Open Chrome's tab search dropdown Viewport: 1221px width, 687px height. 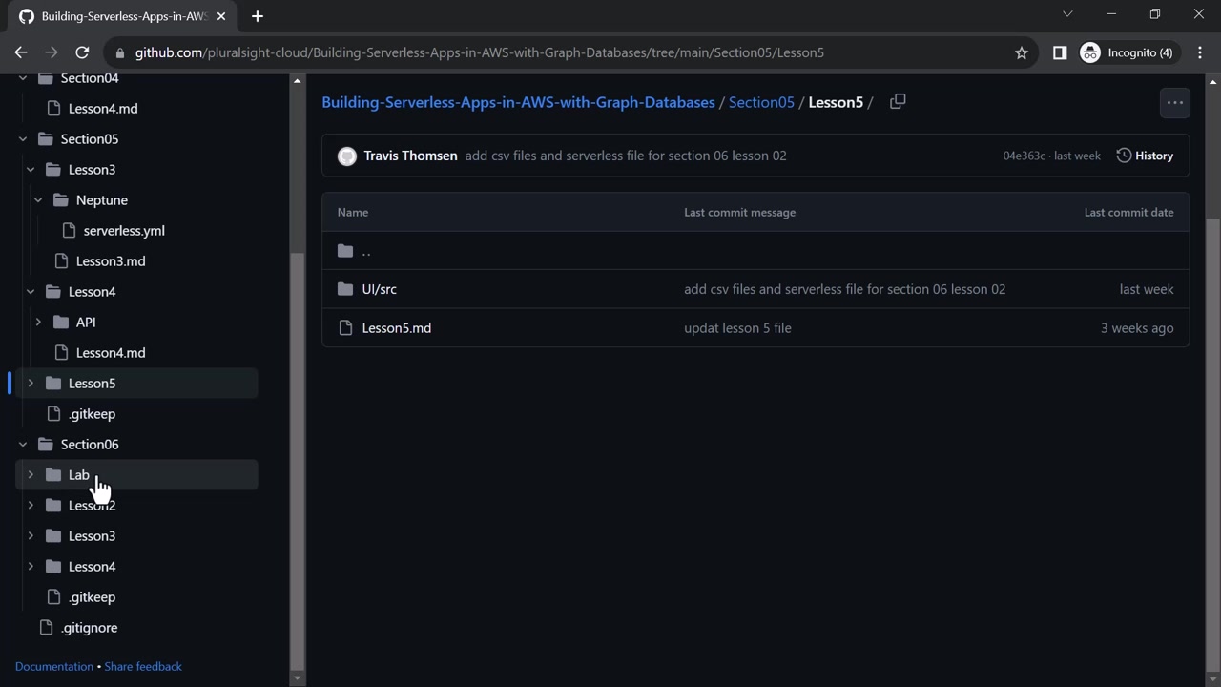[x=1067, y=14]
